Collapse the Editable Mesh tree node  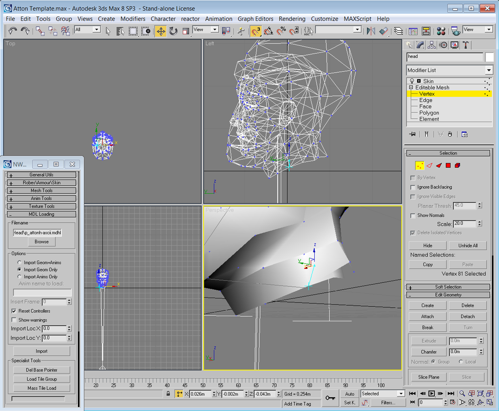pos(411,88)
